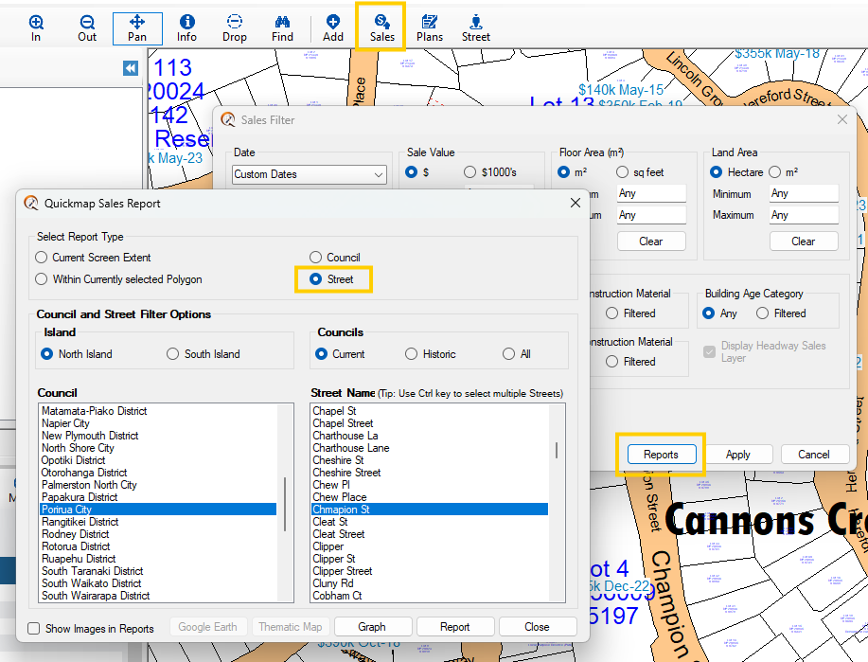Click the Graph button
The image size is (868, 662).
(x=372, y=627)
